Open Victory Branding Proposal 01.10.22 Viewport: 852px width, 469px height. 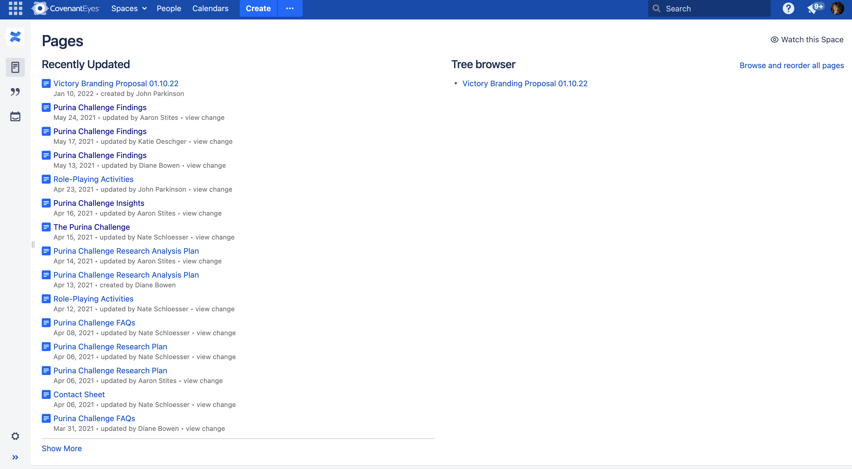click(x=116, y=83)
